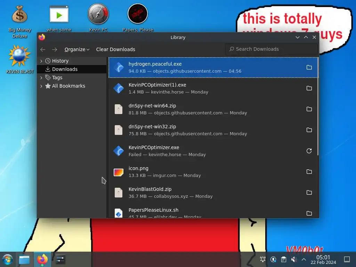This screenshot has width=356, height=267.
Task: Expand hidden system tray icons
Action: tap(304, 259)
